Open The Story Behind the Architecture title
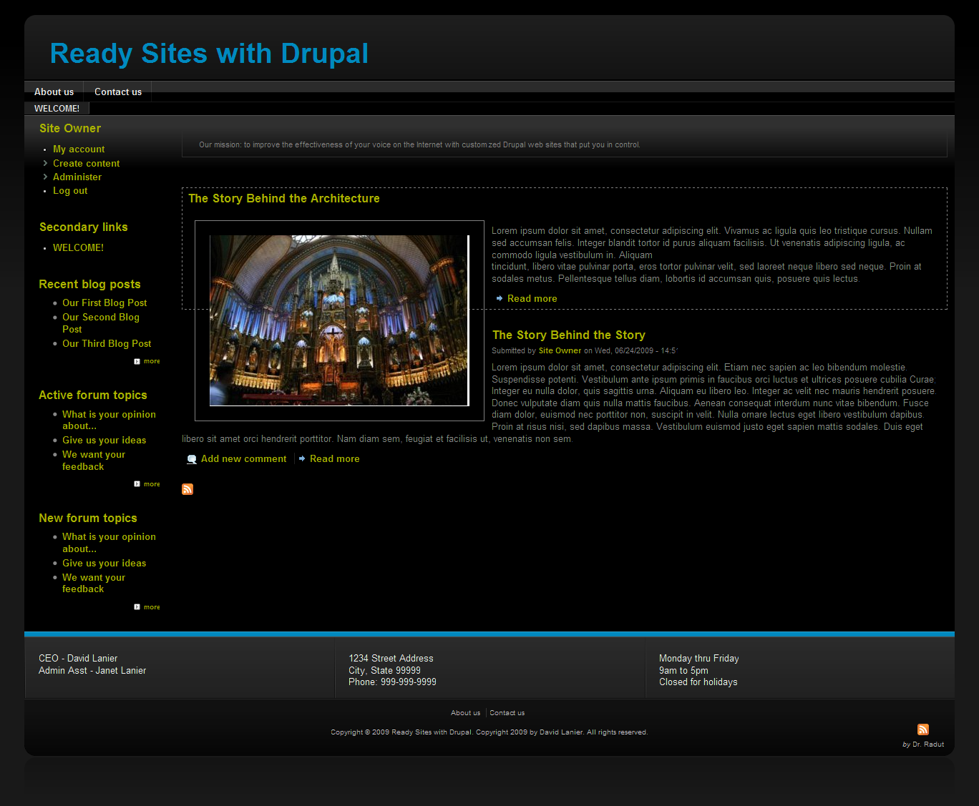979x806 pixels. coord(284,198)
